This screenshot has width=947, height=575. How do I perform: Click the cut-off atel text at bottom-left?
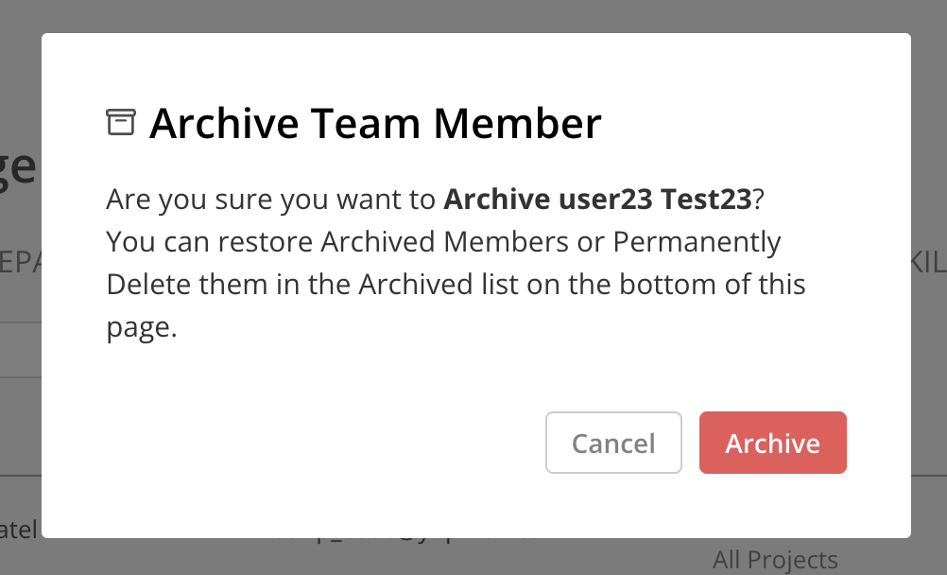tap(19, 530)
